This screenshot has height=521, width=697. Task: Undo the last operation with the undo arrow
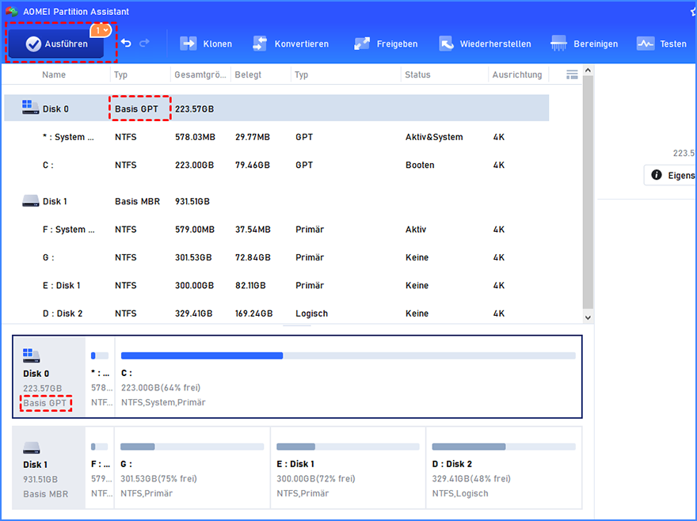pyautogui.click(x=126, y=43)
